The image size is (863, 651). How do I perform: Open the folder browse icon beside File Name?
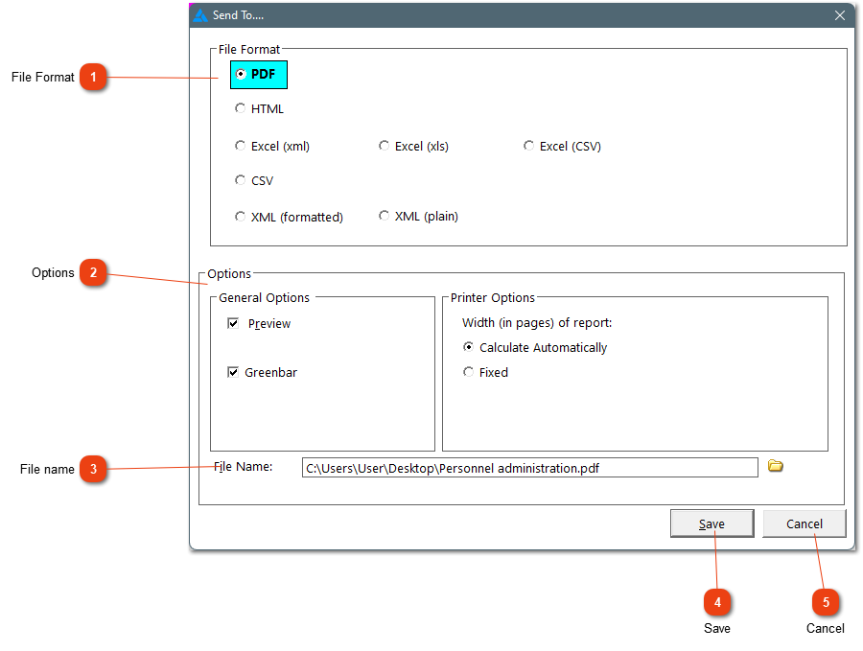pyautogui.click(x=775, y=466)
